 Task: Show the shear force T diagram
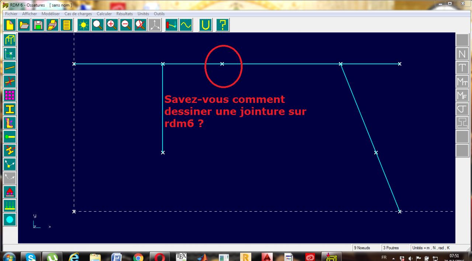[x=462, y=68]
